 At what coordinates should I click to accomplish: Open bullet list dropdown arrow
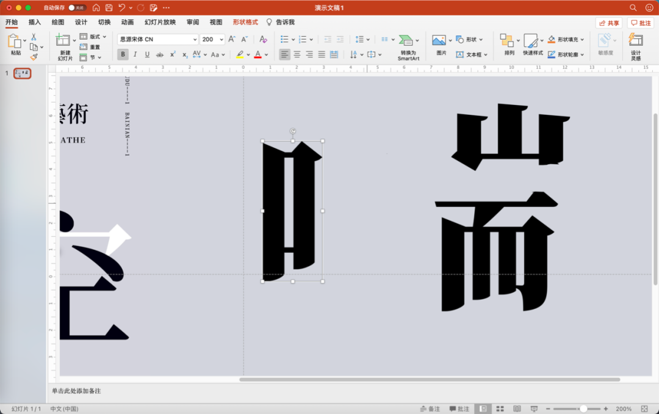[x=293, y=40]
